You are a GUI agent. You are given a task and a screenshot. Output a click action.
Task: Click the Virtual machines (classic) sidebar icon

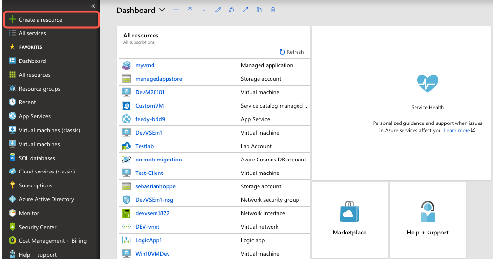click(12, 130)
